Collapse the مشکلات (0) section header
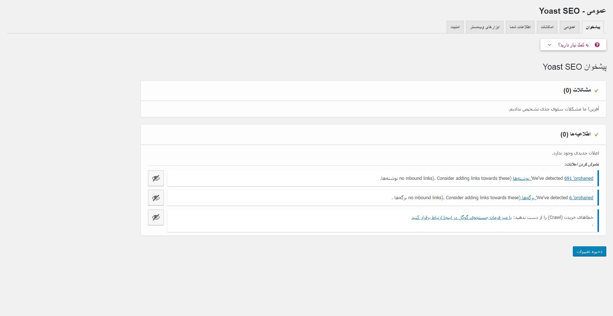 [373, 91]
